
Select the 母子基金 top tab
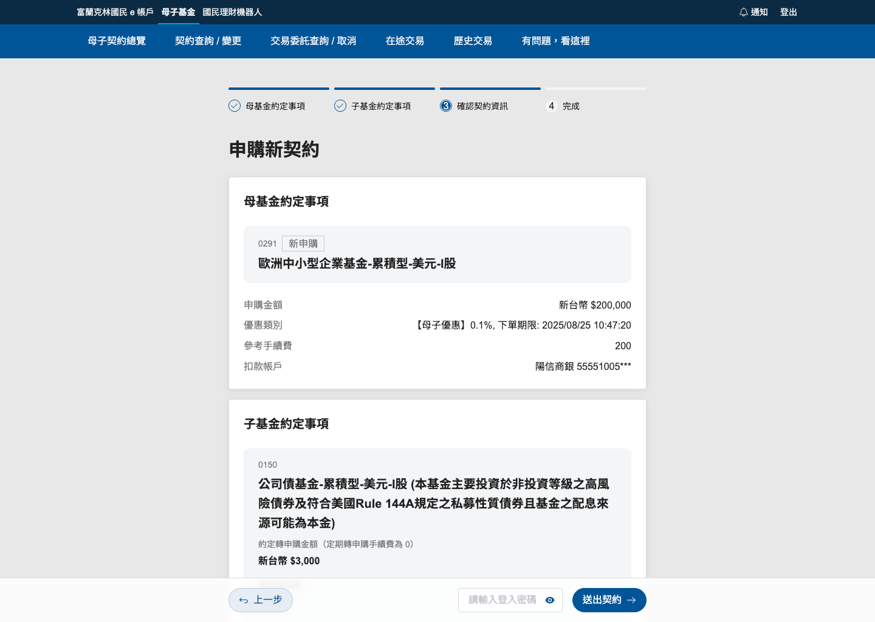[179, 12]
